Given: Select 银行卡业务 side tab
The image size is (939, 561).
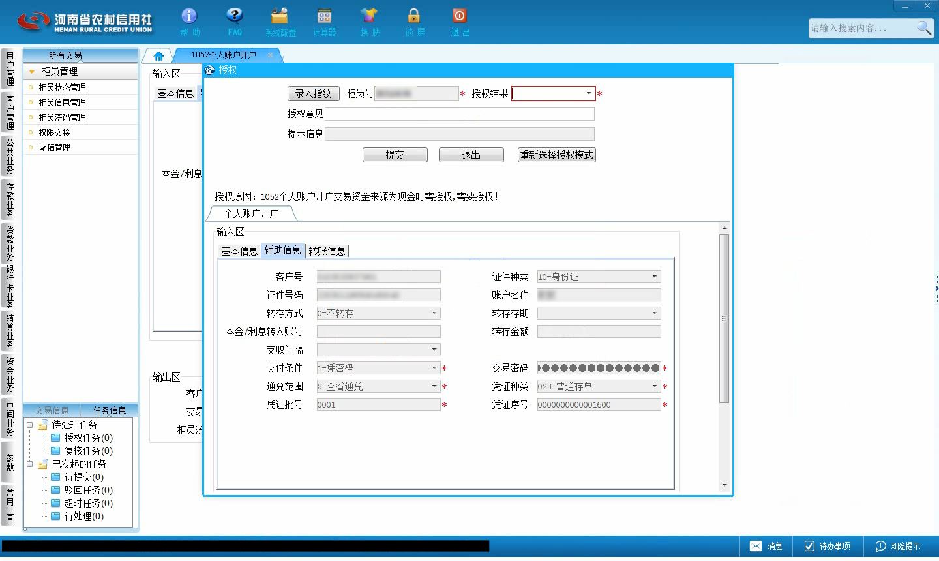Looking at the screenshot, I should click(10, 287).
